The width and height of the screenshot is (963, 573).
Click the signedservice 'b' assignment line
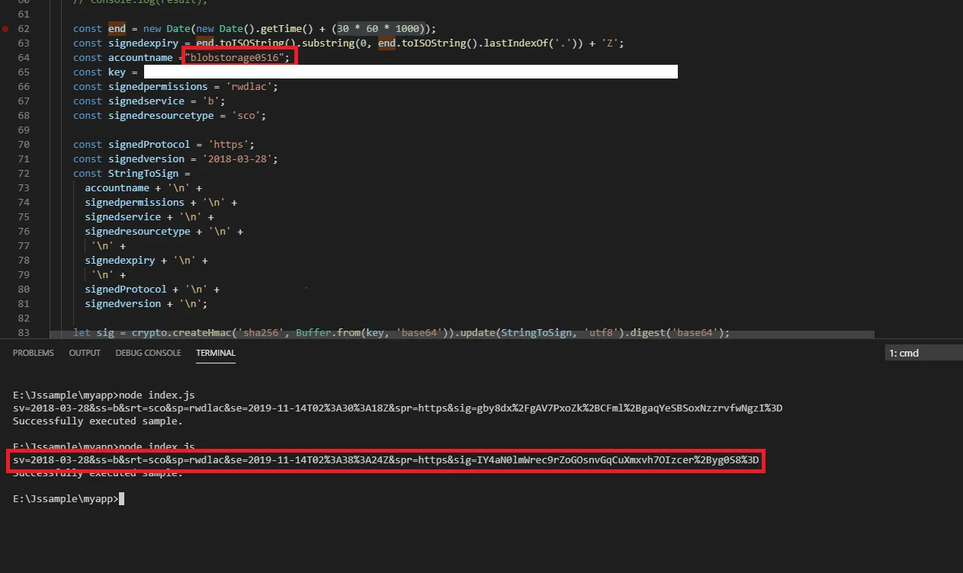[x=149, y=101]
